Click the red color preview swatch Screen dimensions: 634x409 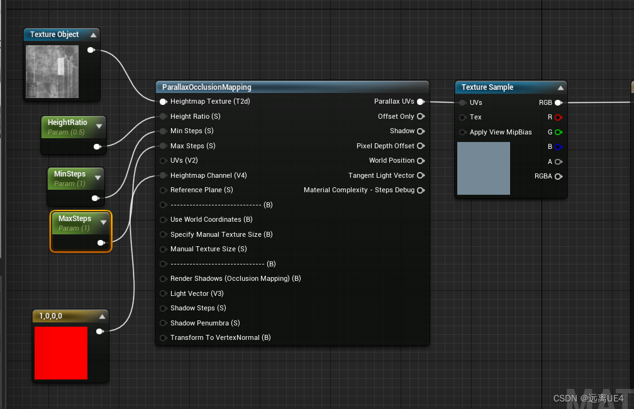click(x=61, y=352)
